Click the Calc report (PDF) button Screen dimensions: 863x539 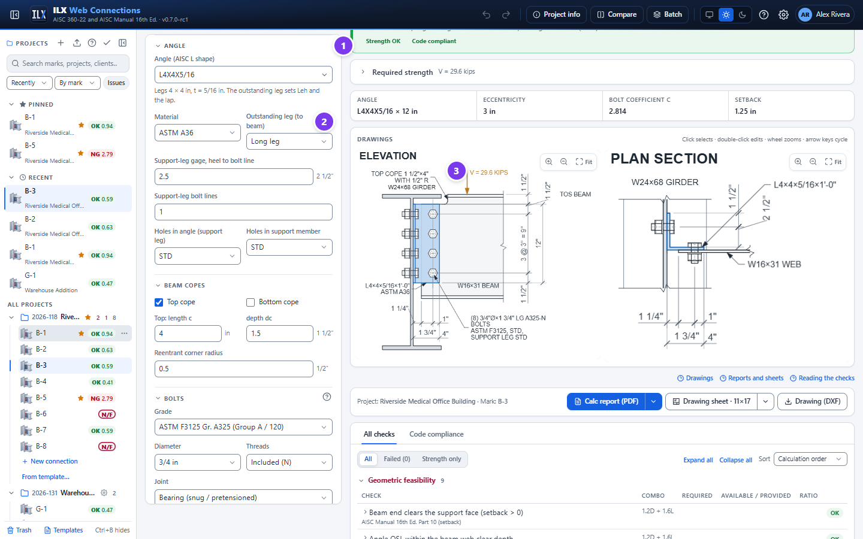[606, 401]
